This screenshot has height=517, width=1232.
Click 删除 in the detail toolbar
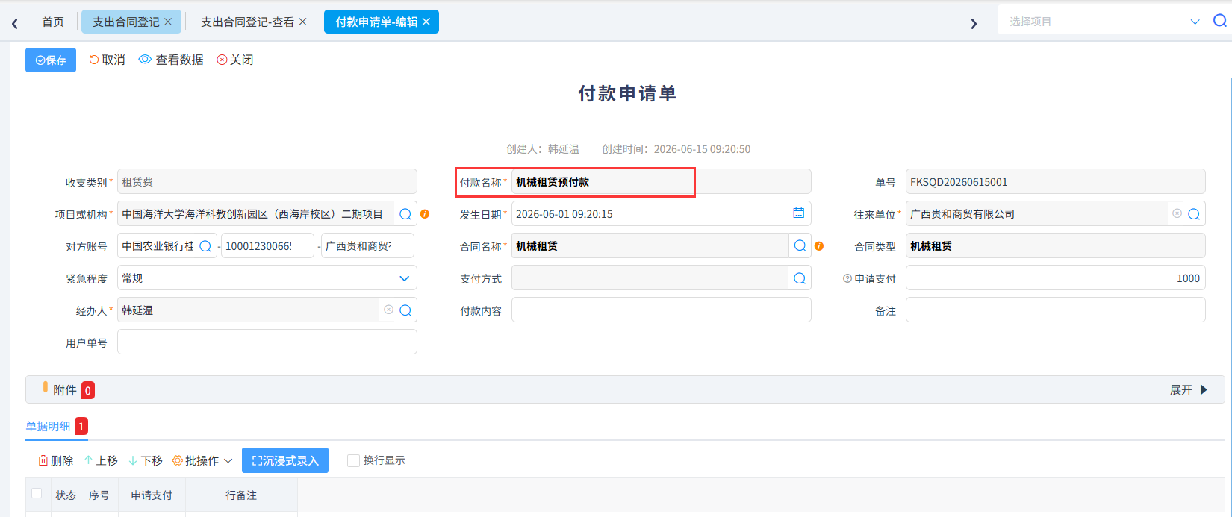[x=56, y=460]
